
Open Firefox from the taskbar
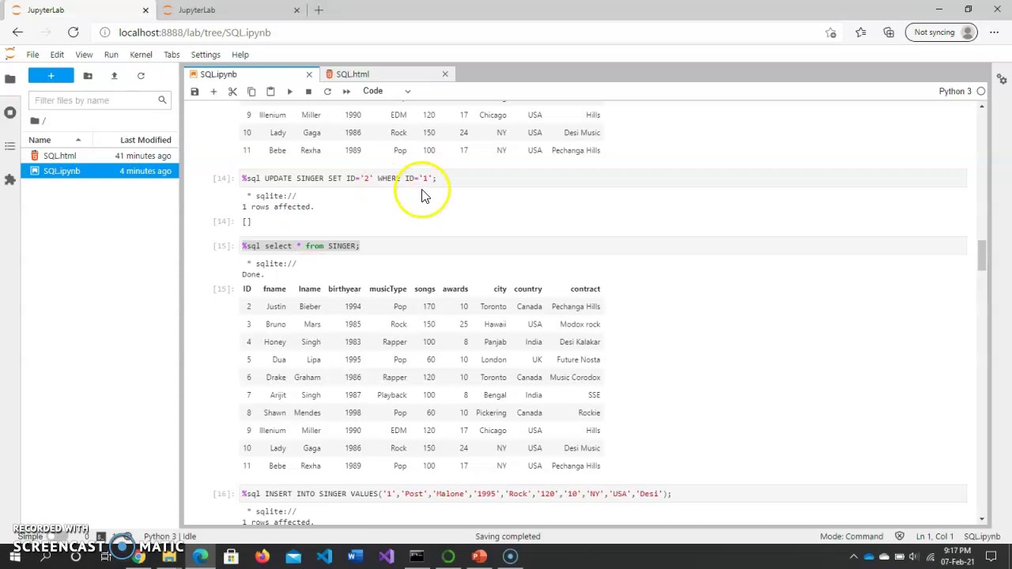[x=262, y=556]
